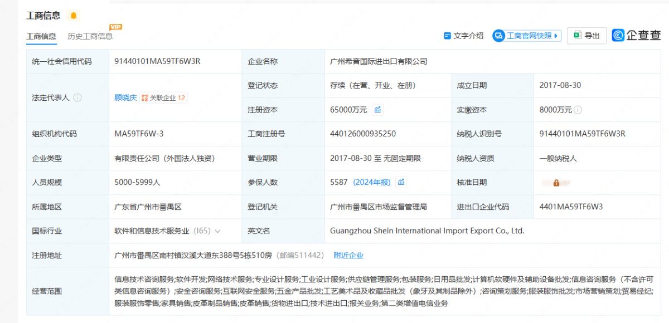Click the chart icon beside 2024年报
Image resolution: width=669 pixels, height=323 pixels.
click(x=401, y=182)
